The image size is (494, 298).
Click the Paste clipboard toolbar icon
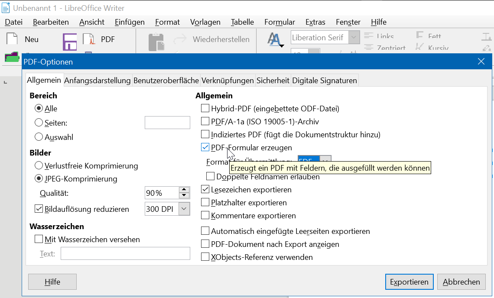pos(156,42)
